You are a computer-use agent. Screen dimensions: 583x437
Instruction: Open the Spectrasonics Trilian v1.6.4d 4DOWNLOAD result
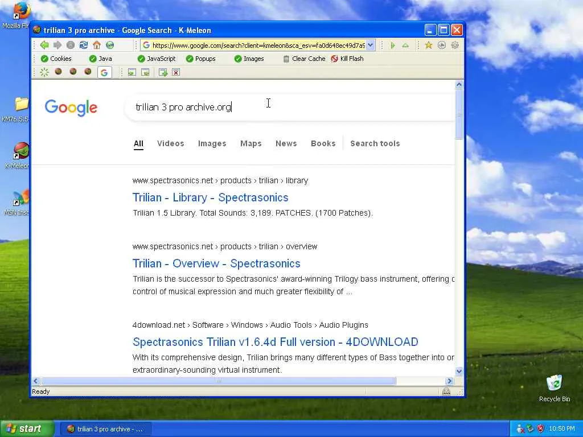(276, 342)
